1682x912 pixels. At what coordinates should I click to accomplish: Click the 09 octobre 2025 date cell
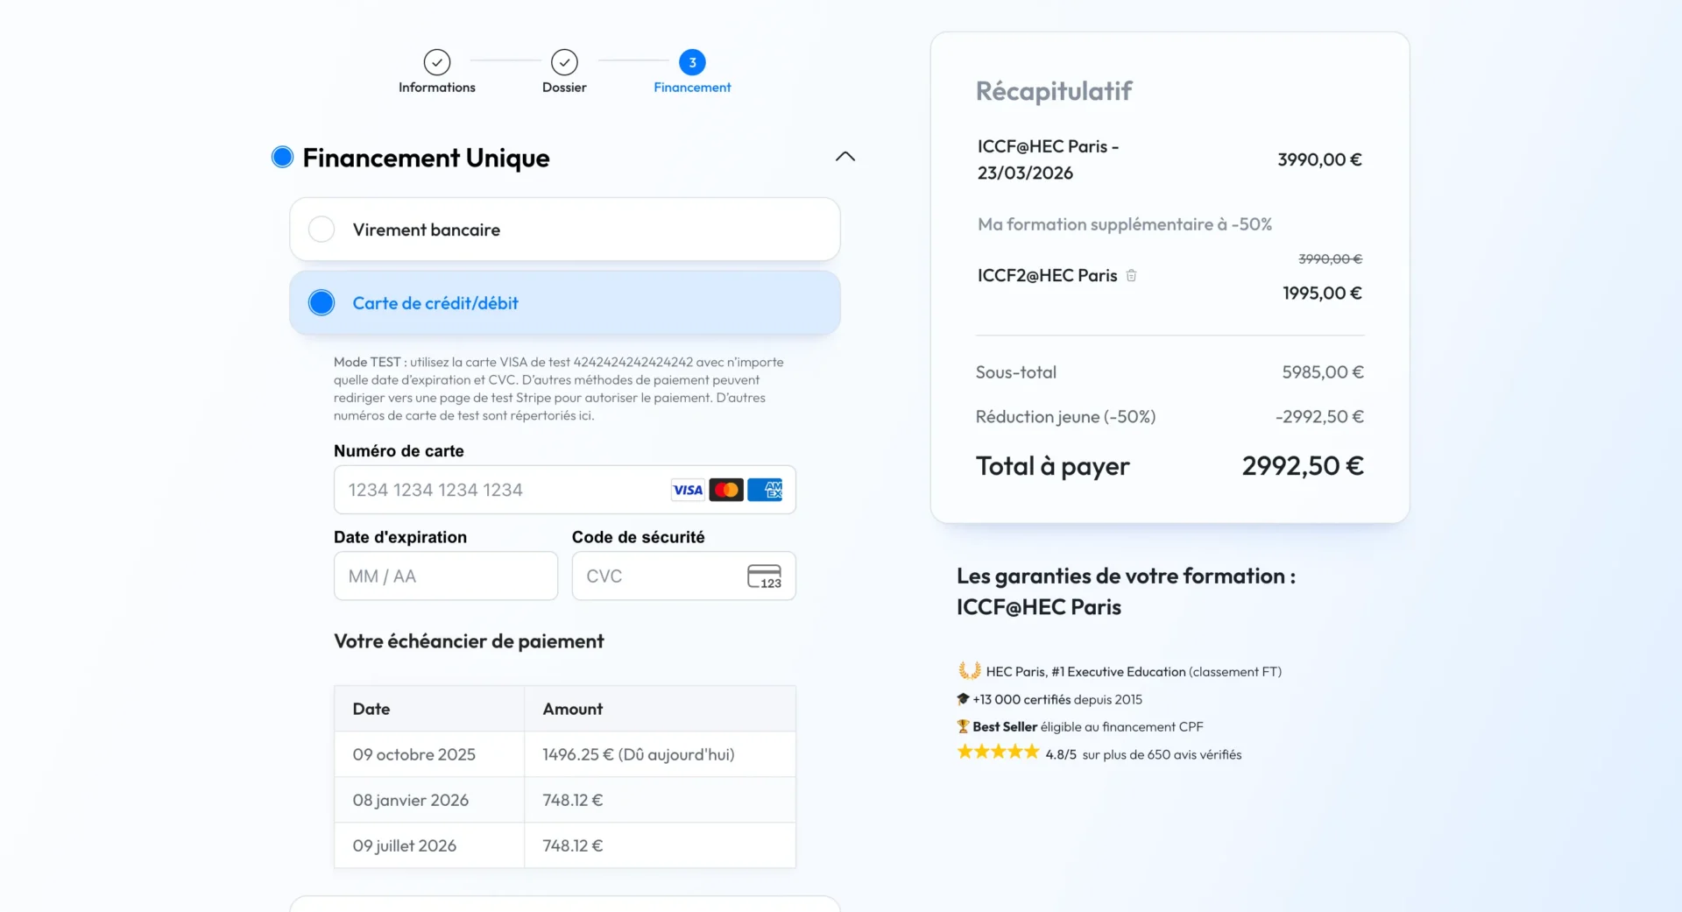point(429,754)
